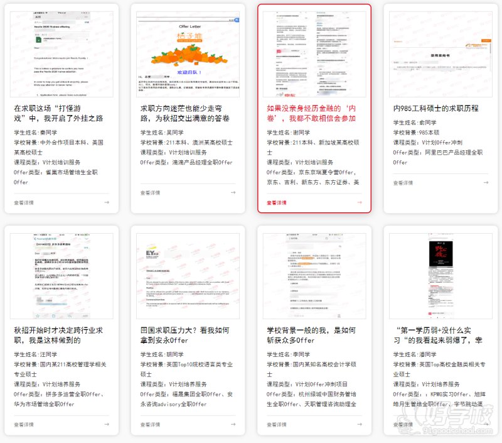Click 查看详情 under the 雀巢 offer card

pyautogui.click(x=24, y=202)
